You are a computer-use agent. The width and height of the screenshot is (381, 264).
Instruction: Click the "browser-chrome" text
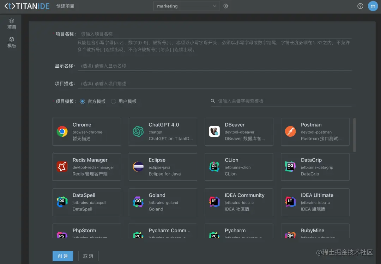[87, 132]
